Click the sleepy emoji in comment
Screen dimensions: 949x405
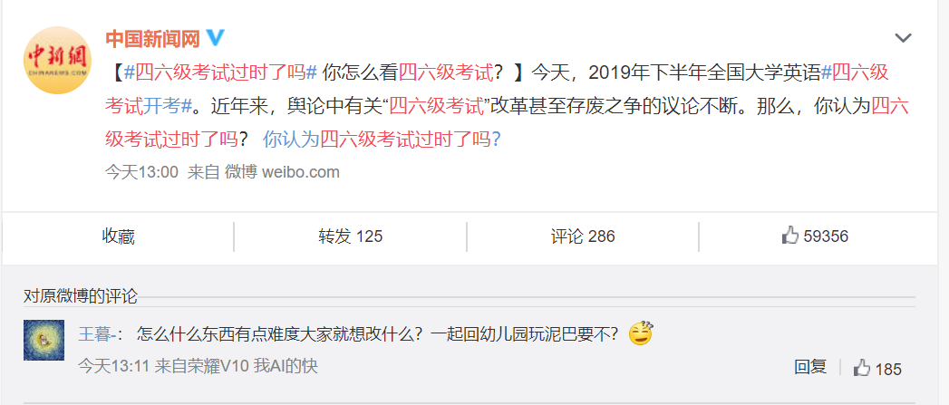[x=641, y=333]
